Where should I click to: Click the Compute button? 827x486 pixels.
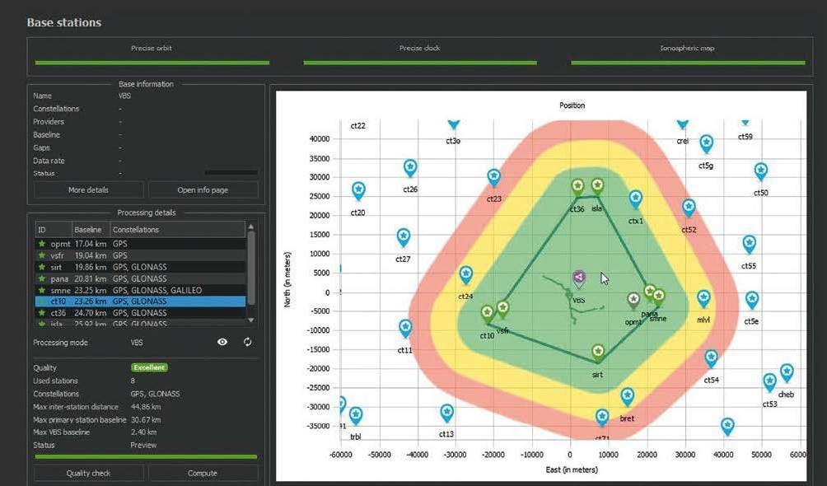coord(203,473)
